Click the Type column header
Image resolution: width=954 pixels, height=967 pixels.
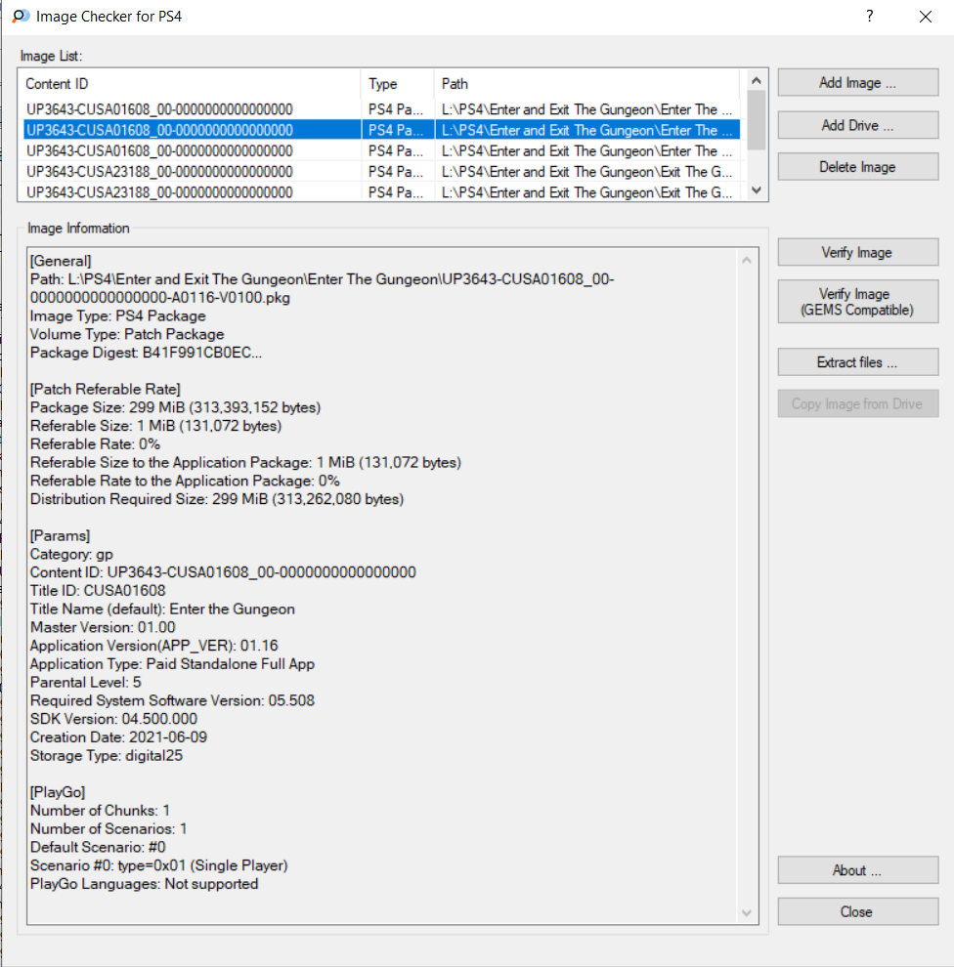397,84
